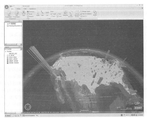
Task: Click the Contents panel horizontal scrollbar
Action: click(13, 44)
